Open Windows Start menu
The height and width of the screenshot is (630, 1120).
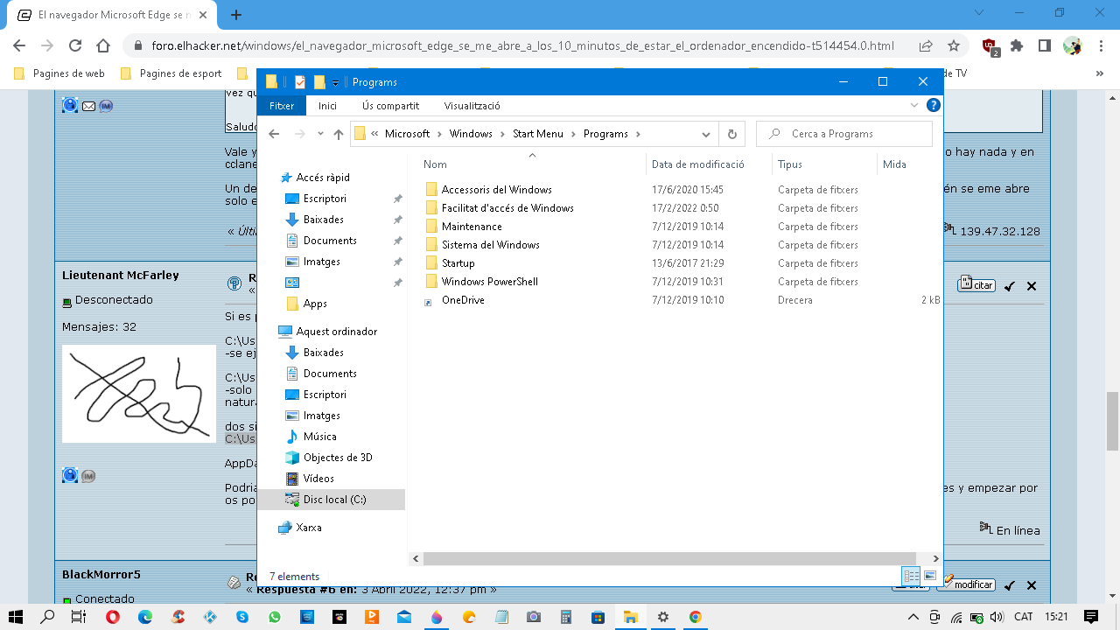tap(16, 617)
